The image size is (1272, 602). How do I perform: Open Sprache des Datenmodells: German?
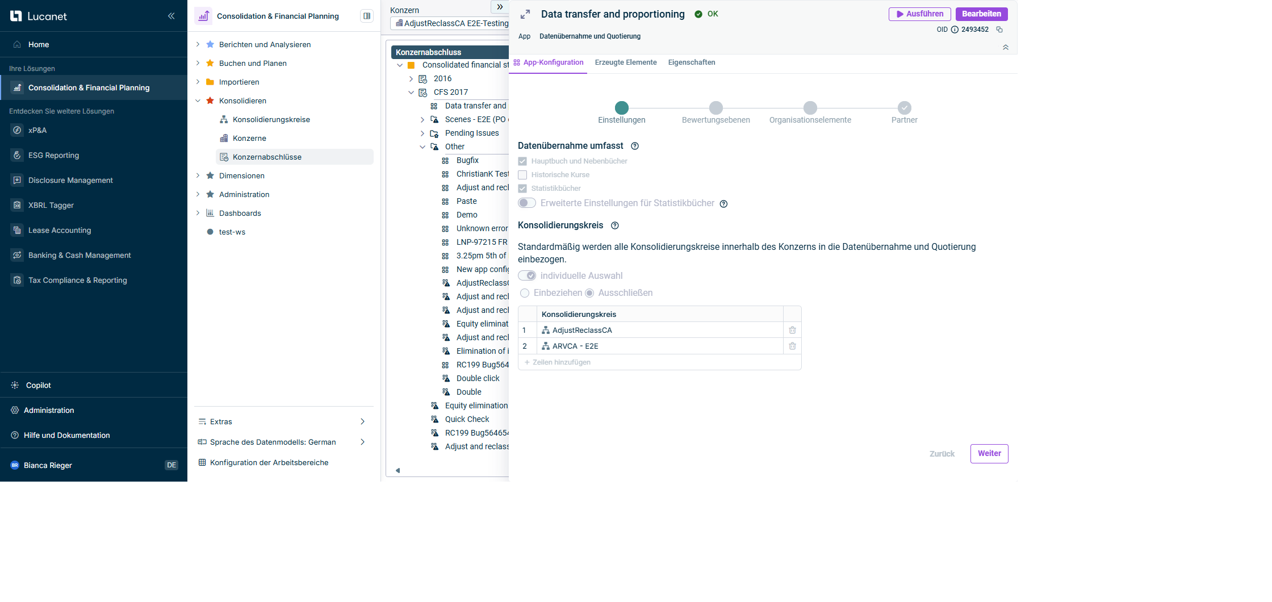(282, 442)
